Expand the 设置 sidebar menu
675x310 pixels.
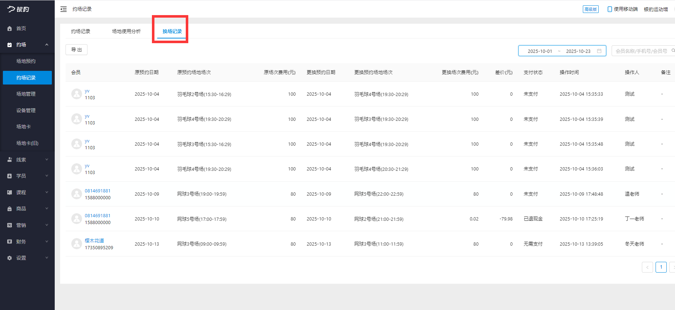pos(27,258)
